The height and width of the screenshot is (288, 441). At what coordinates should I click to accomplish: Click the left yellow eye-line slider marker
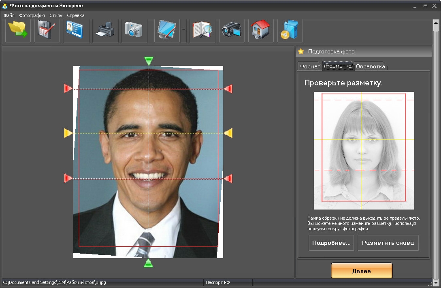tap(68, 133)
